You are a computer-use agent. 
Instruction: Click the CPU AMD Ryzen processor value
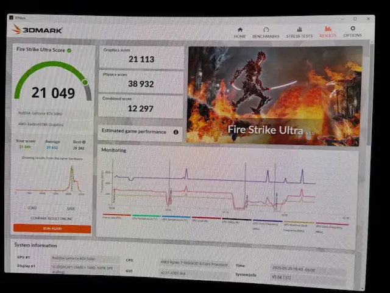click(194, 263)
